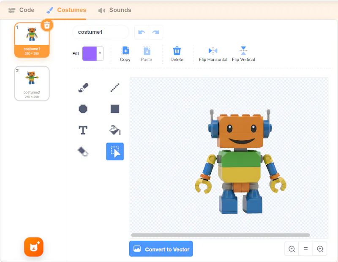Delete costume1 via thumbnail trash badge
Viewport: 338px width, 262px height.
(47, 25)
